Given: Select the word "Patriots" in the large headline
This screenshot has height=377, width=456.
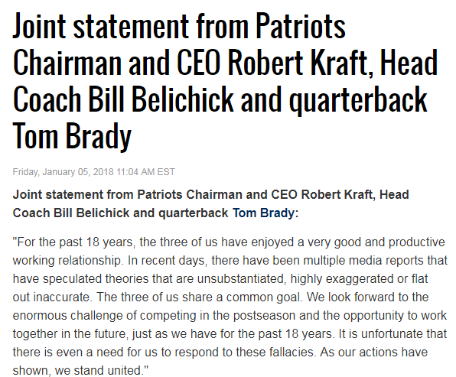Looking at the screenshot, I should pos(301,26).
